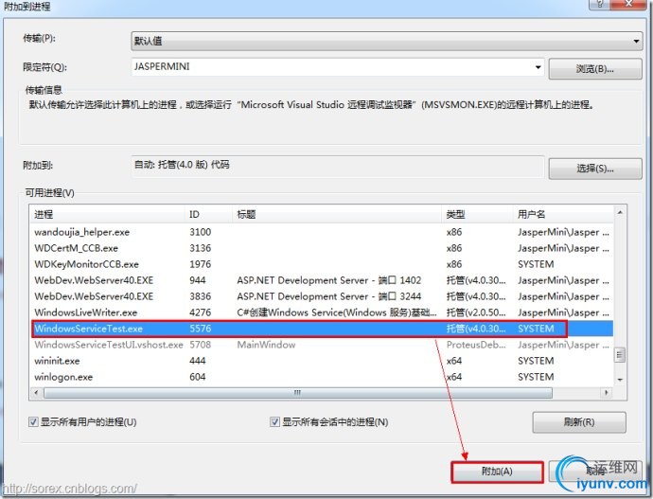
Task: Click the 附加(A) attach button
Action: [x=497, y=472]
